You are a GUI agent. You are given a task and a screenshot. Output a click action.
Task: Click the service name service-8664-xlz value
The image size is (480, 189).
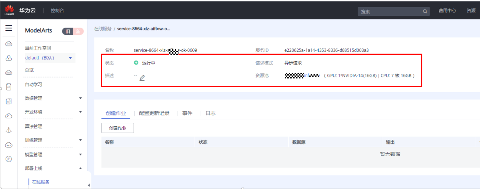point(165,50)
